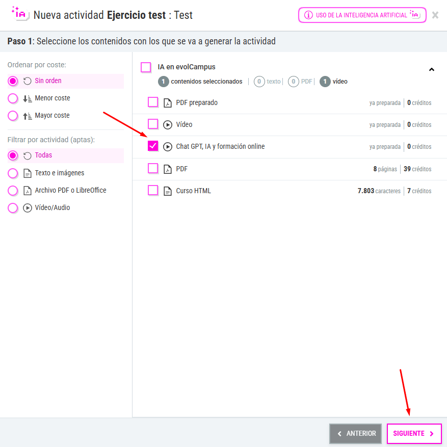This screenshot has width=447, height=447.
Task: Select all with 'IA en evolCampus' checkbox
Action: (x=146, y=67)
